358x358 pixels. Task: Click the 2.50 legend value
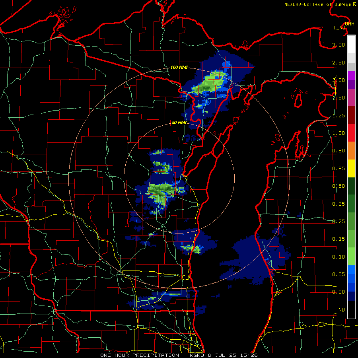coord(339,62)
